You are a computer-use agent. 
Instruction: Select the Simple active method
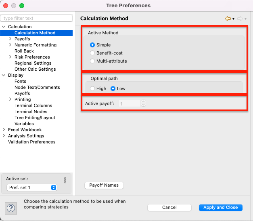[92, 45]
